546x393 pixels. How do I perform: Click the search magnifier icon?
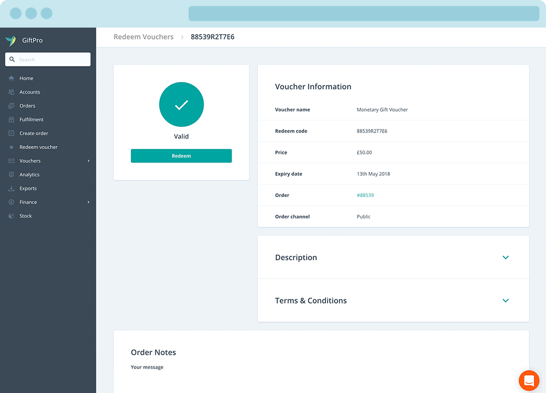point(12,60)
